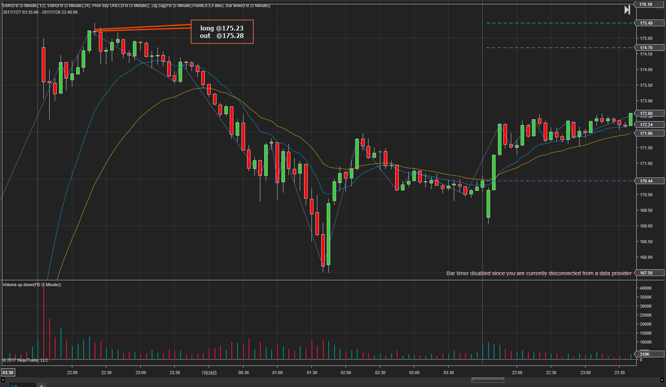Click the 170.44 price level marker
This screenshot has height=387, width=666.
(650, 181)
